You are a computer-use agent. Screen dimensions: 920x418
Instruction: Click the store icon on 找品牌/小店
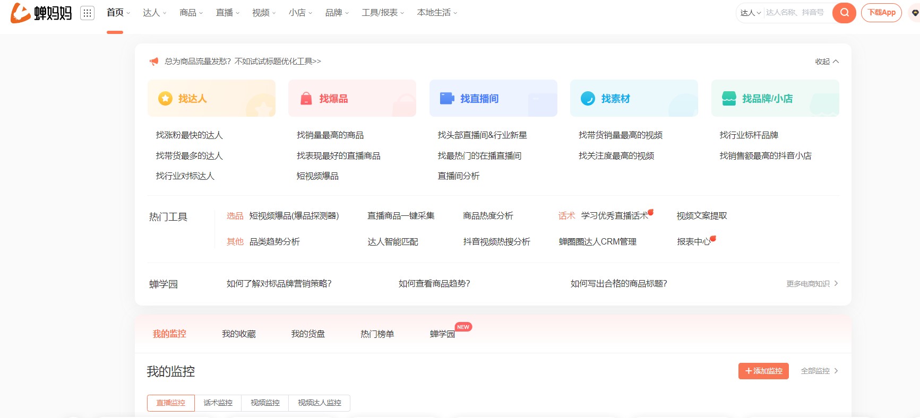coord(729,98)
